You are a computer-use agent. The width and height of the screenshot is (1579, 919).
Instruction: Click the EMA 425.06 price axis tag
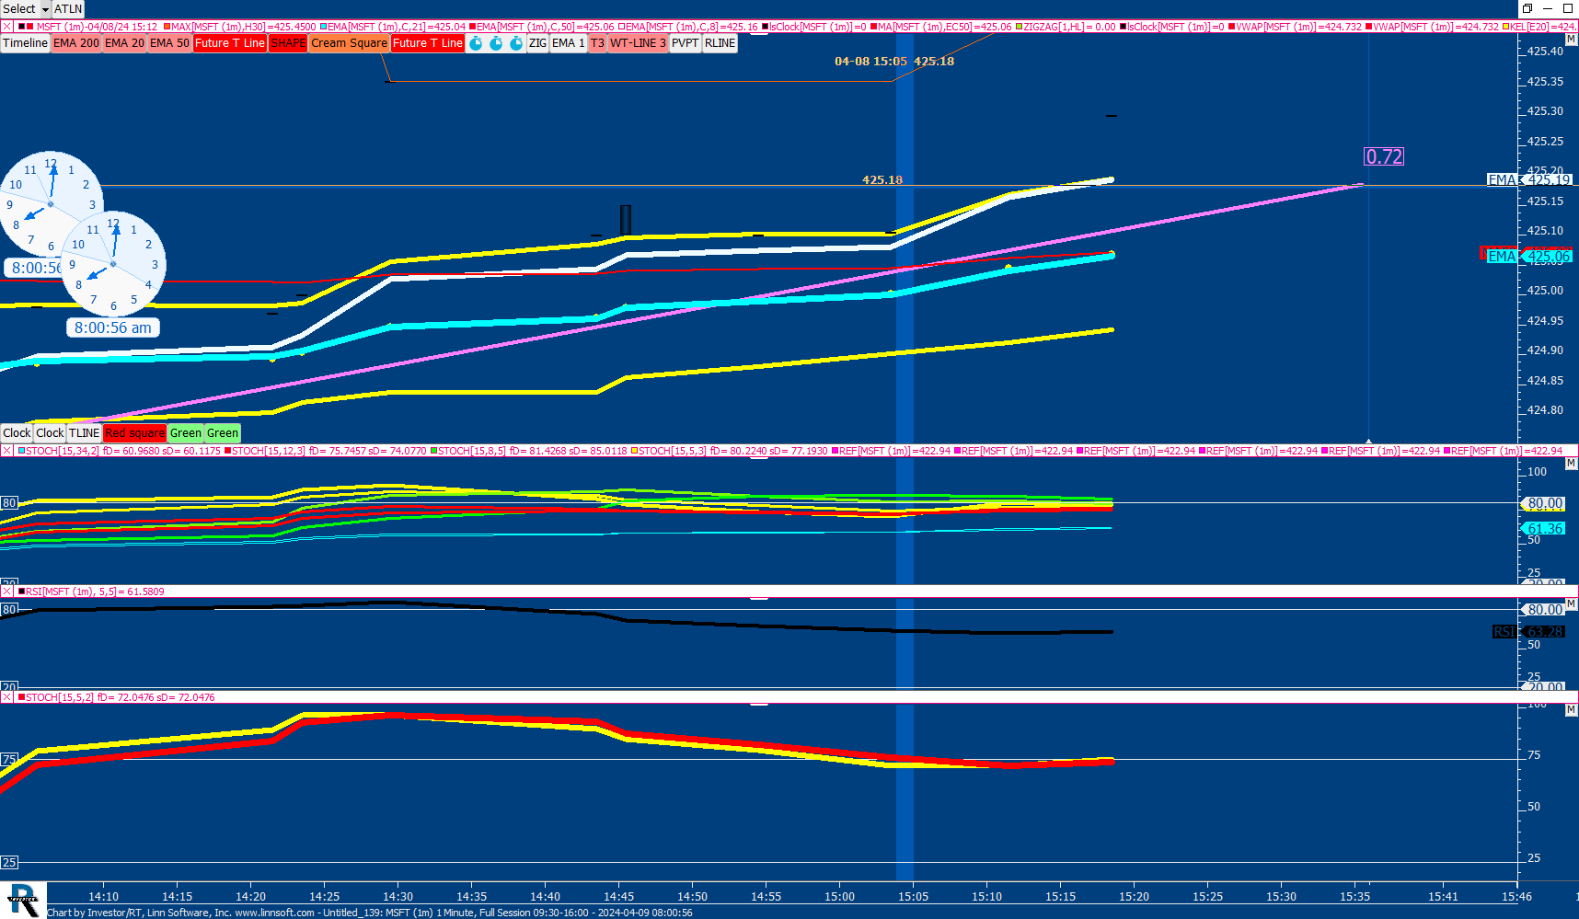pyautogui.click(x=1529, y=256)
